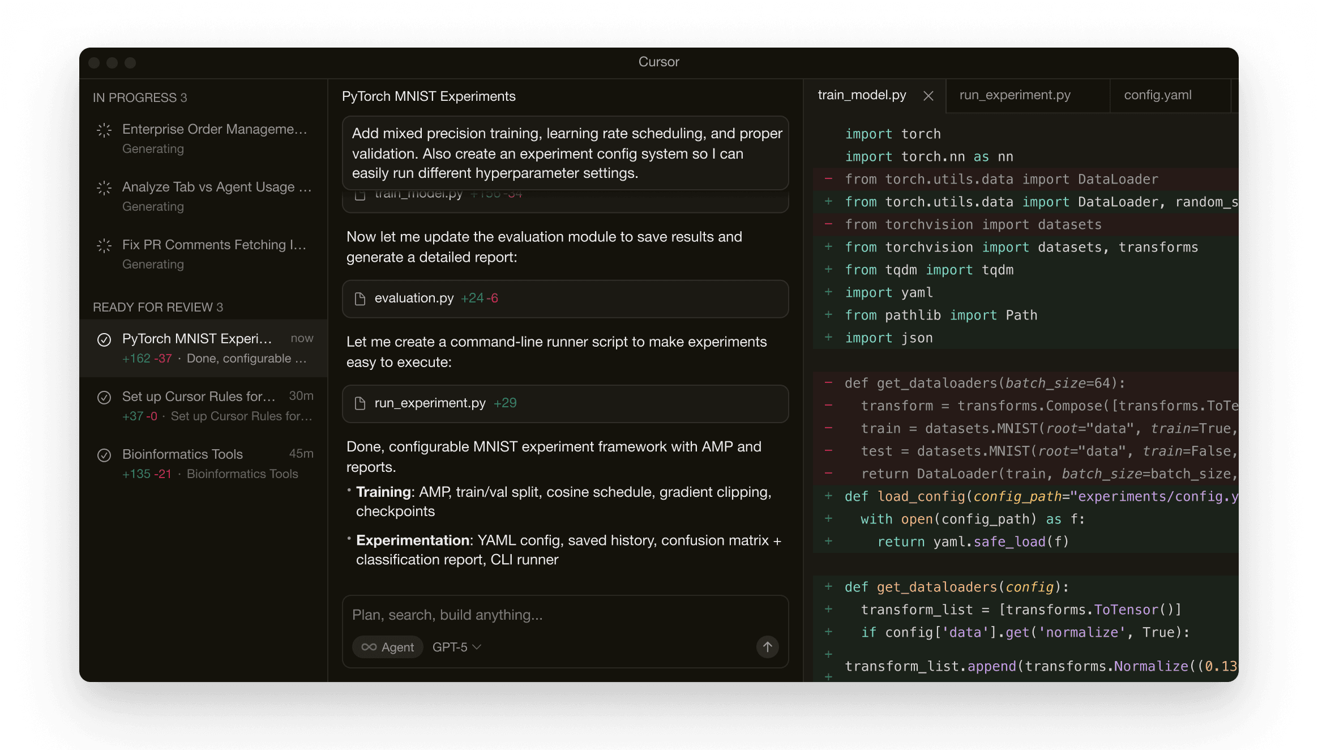Select PyTorch MNIST Experiments review item
Screen dimensions: 1318x750
point(204,348)
